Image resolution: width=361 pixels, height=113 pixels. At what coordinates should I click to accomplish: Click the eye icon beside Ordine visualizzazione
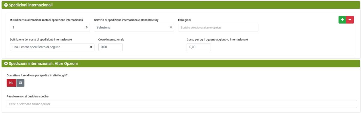point(11,20)
